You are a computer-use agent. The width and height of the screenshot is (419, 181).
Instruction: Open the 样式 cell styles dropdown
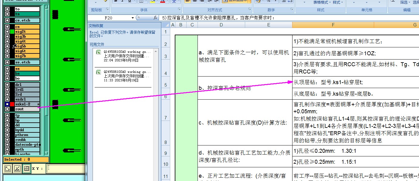point(338,2)
